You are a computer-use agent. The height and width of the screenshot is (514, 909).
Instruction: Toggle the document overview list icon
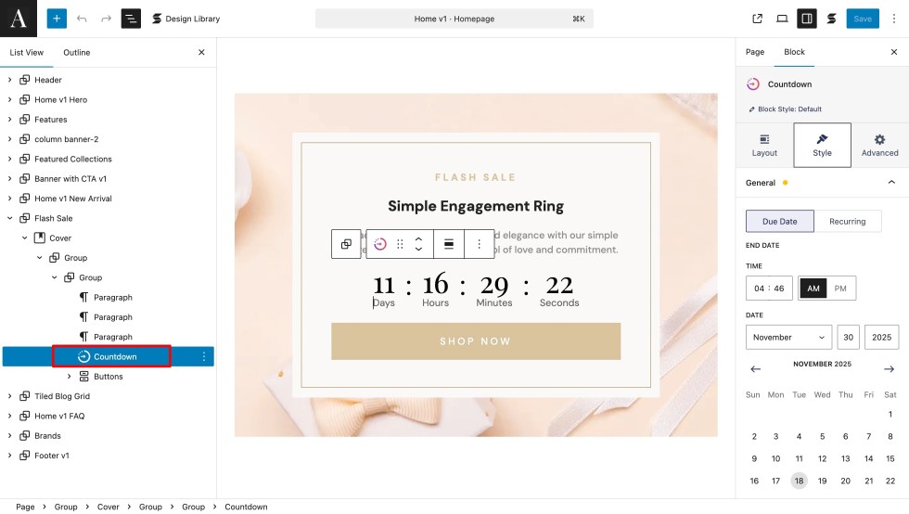pos(131,19)
